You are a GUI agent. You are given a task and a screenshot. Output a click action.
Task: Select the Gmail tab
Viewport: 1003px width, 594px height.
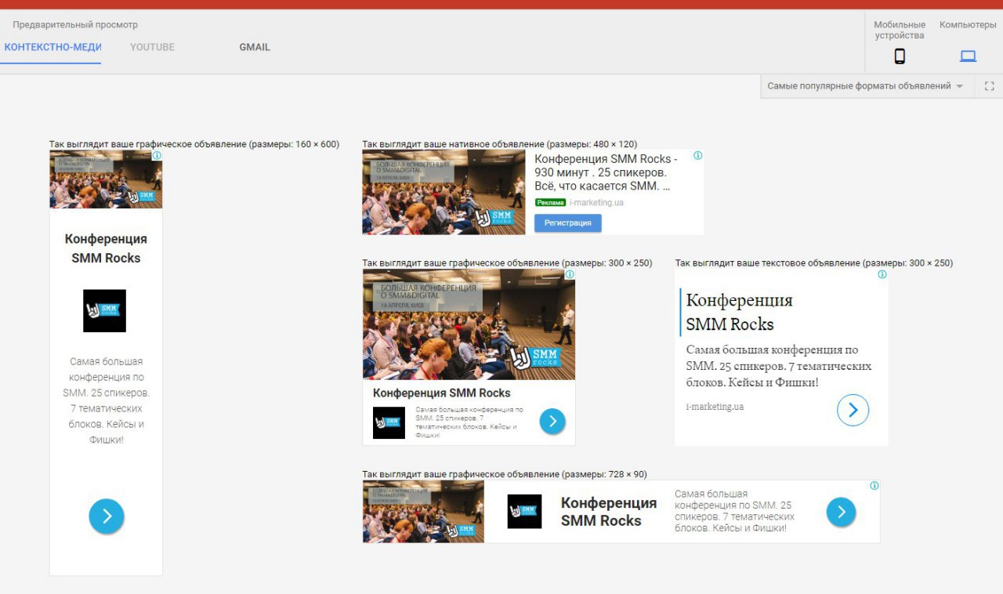[255, 47]
